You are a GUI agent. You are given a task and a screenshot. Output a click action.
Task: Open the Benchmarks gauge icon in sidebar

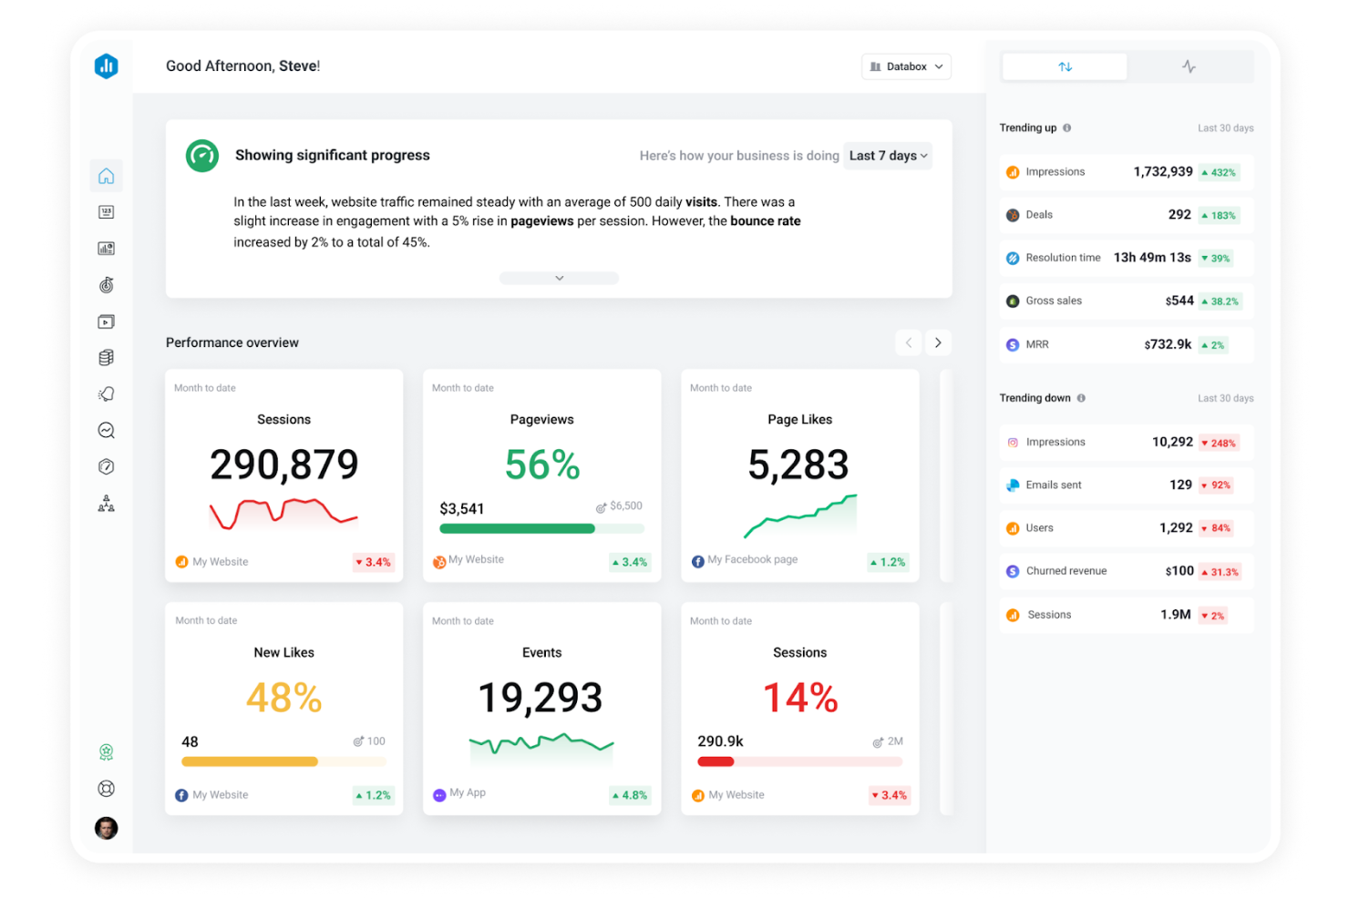[x=107, y=466]
